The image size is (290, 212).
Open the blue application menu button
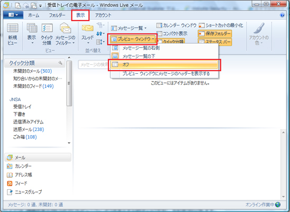(x=13, y=15)
